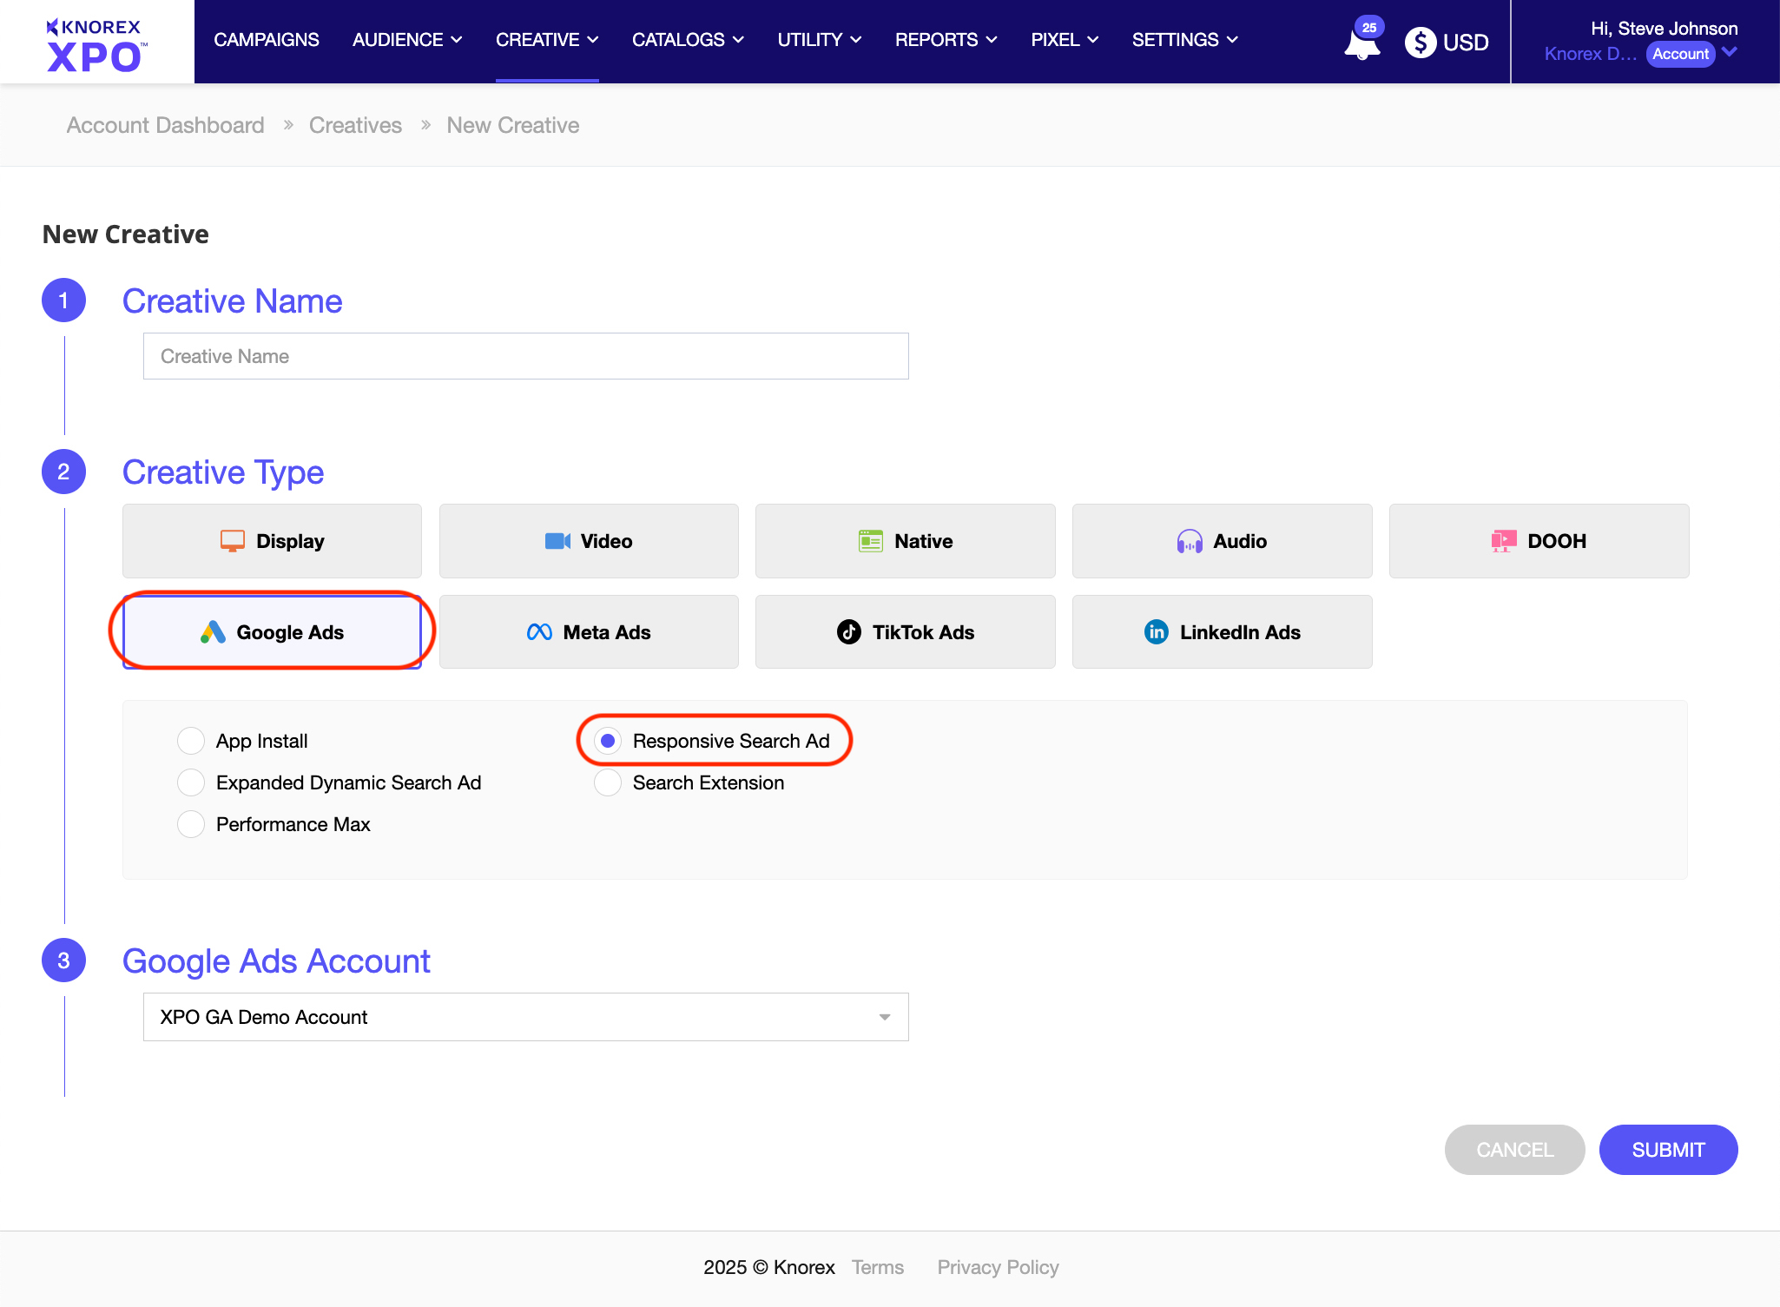The width and height of the screenshot is (1780, 1307).
Task: Select the Native creative type icon
Action: (x=873, y=540)
